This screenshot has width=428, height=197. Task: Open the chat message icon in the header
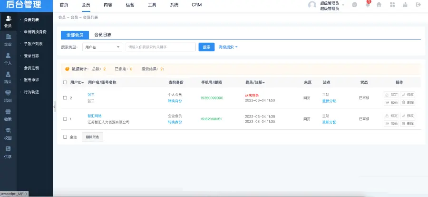(354, 5)
